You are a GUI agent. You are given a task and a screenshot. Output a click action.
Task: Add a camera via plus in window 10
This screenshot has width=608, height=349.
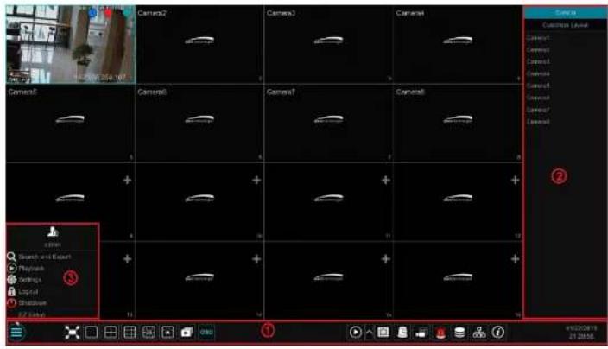pos(256,180)
